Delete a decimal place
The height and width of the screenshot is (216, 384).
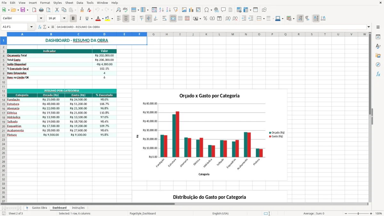[235, 19]
